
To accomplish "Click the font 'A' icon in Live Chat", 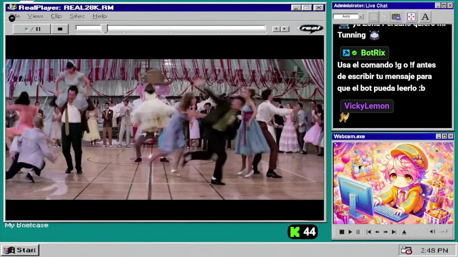I will pos(425,16).
